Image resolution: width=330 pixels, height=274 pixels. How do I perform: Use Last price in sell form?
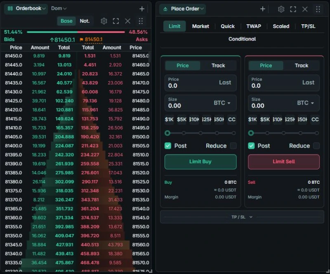pyautogui.click(x=308, y=82)
